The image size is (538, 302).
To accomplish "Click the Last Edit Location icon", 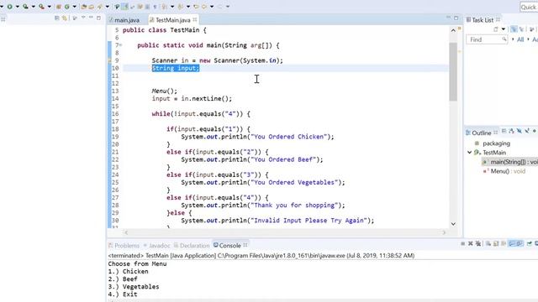I will click(x=196, y=7).
